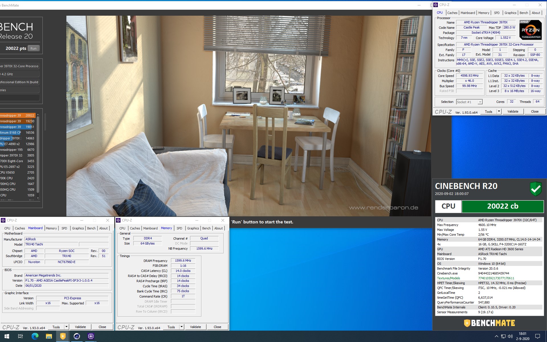Show hidden system tray icons
Viewport: 547px width, 342px height.
(496, 336)
